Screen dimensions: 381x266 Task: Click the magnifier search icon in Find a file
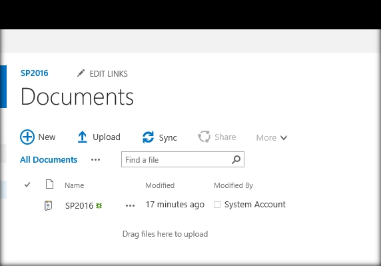(236, 159)
